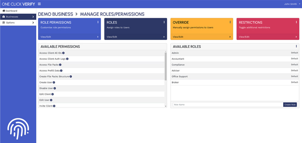The image size is (302, 143).
Task: Click the Role Name input field
Action: [x=227, y=104]
